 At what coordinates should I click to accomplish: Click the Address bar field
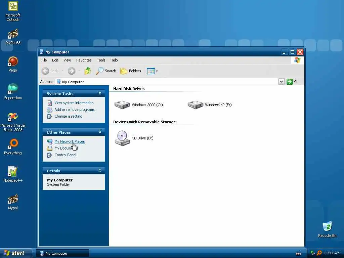(x=167, y=82)
